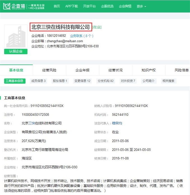Open the 业务联系 (8个) link

[82, 36]
